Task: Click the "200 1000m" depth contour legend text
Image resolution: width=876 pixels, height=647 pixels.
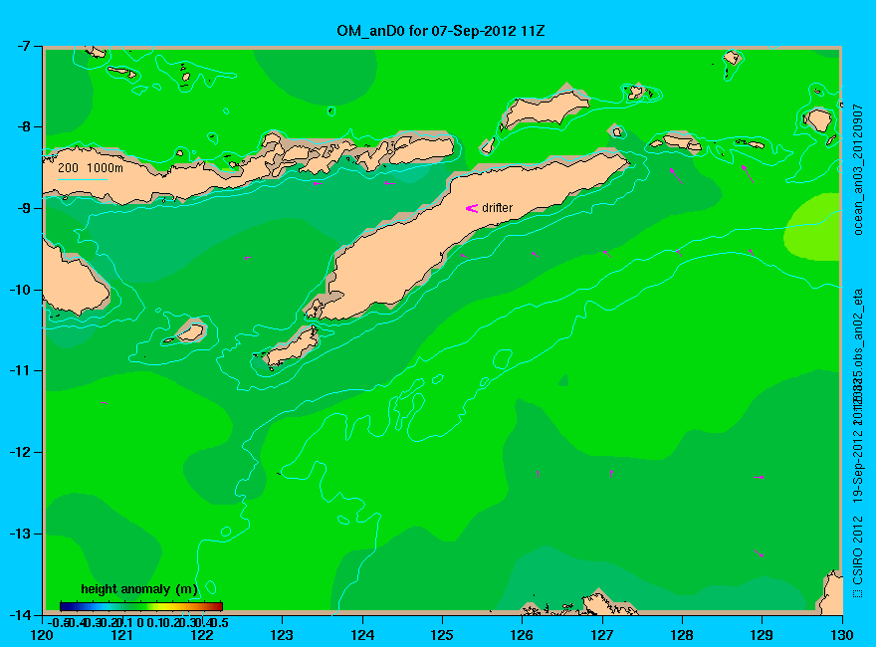Action: [91, 167]
